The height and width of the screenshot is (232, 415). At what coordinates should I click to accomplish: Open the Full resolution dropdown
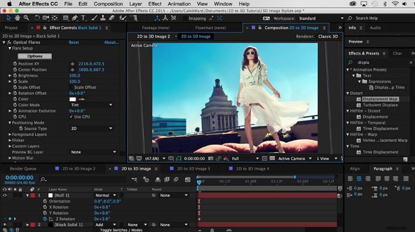[x=245, y=158]
